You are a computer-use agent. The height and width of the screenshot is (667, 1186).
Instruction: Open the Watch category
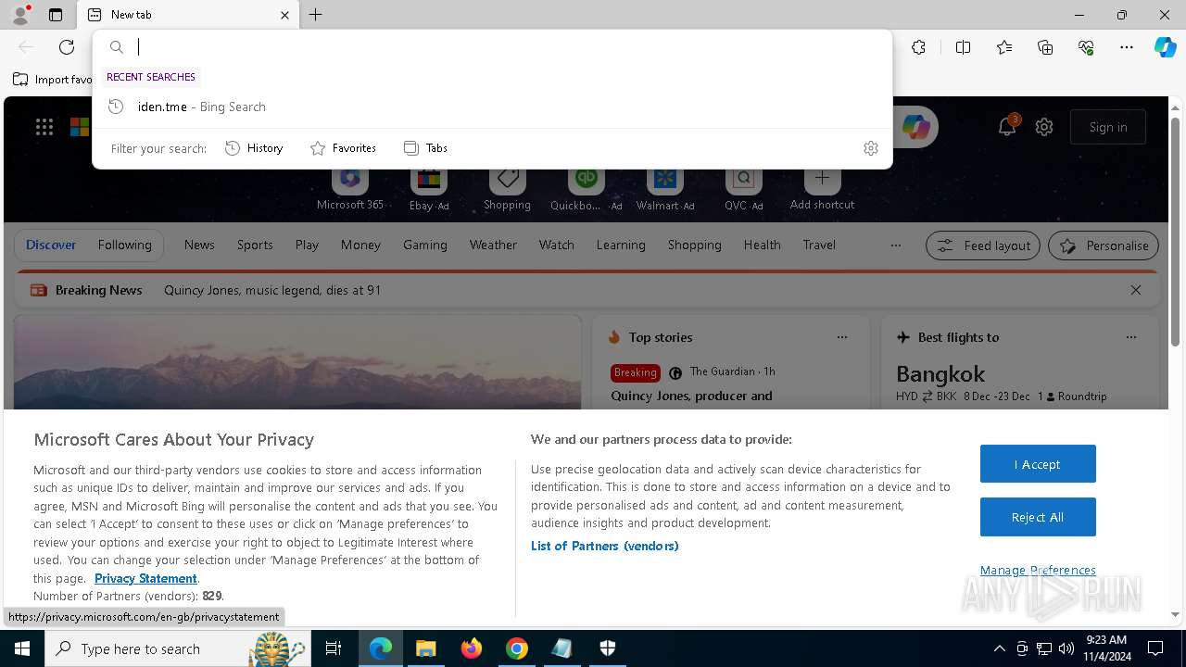[x=557, y=245]
